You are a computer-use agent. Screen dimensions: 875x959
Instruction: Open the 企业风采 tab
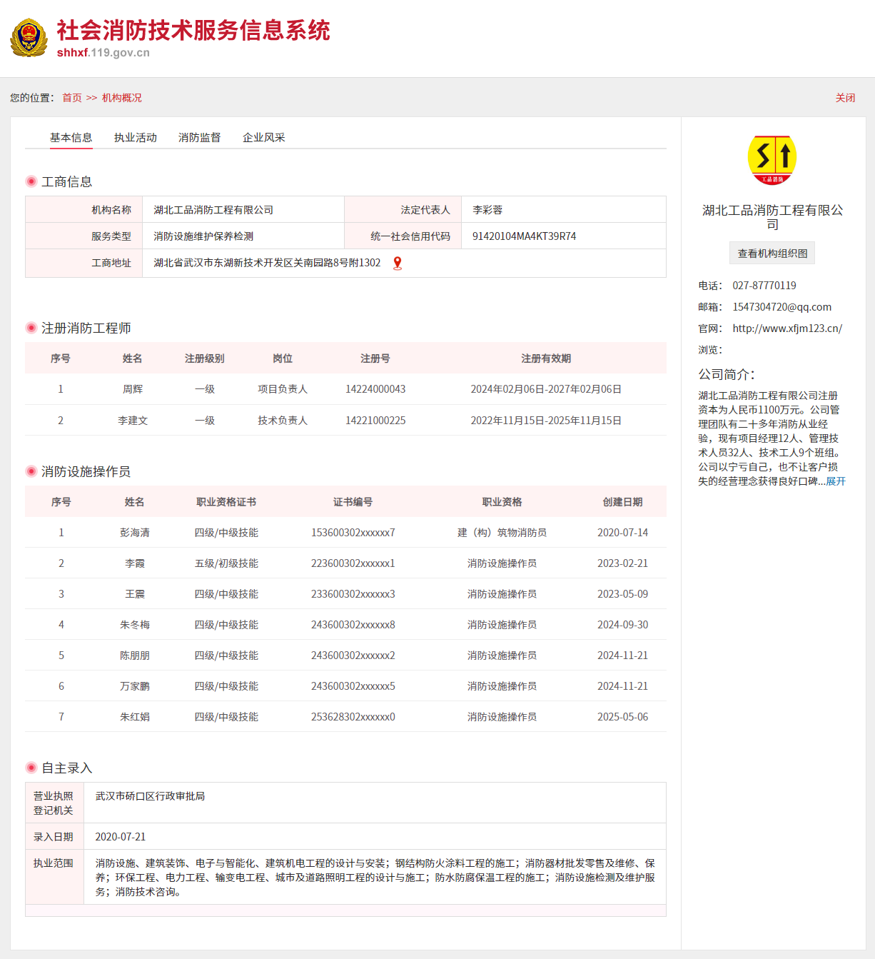tap(263, 138)
